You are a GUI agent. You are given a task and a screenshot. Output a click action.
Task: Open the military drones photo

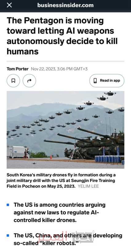(65, 130)
